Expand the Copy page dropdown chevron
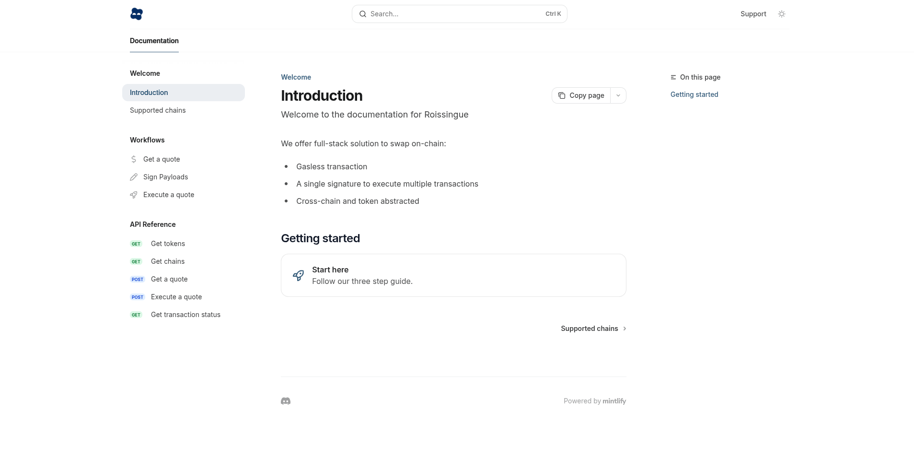This screenshot has width=914, height=459. pos(618,95)
